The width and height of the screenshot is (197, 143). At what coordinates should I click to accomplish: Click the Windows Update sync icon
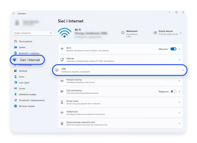[x=15, y=106]
